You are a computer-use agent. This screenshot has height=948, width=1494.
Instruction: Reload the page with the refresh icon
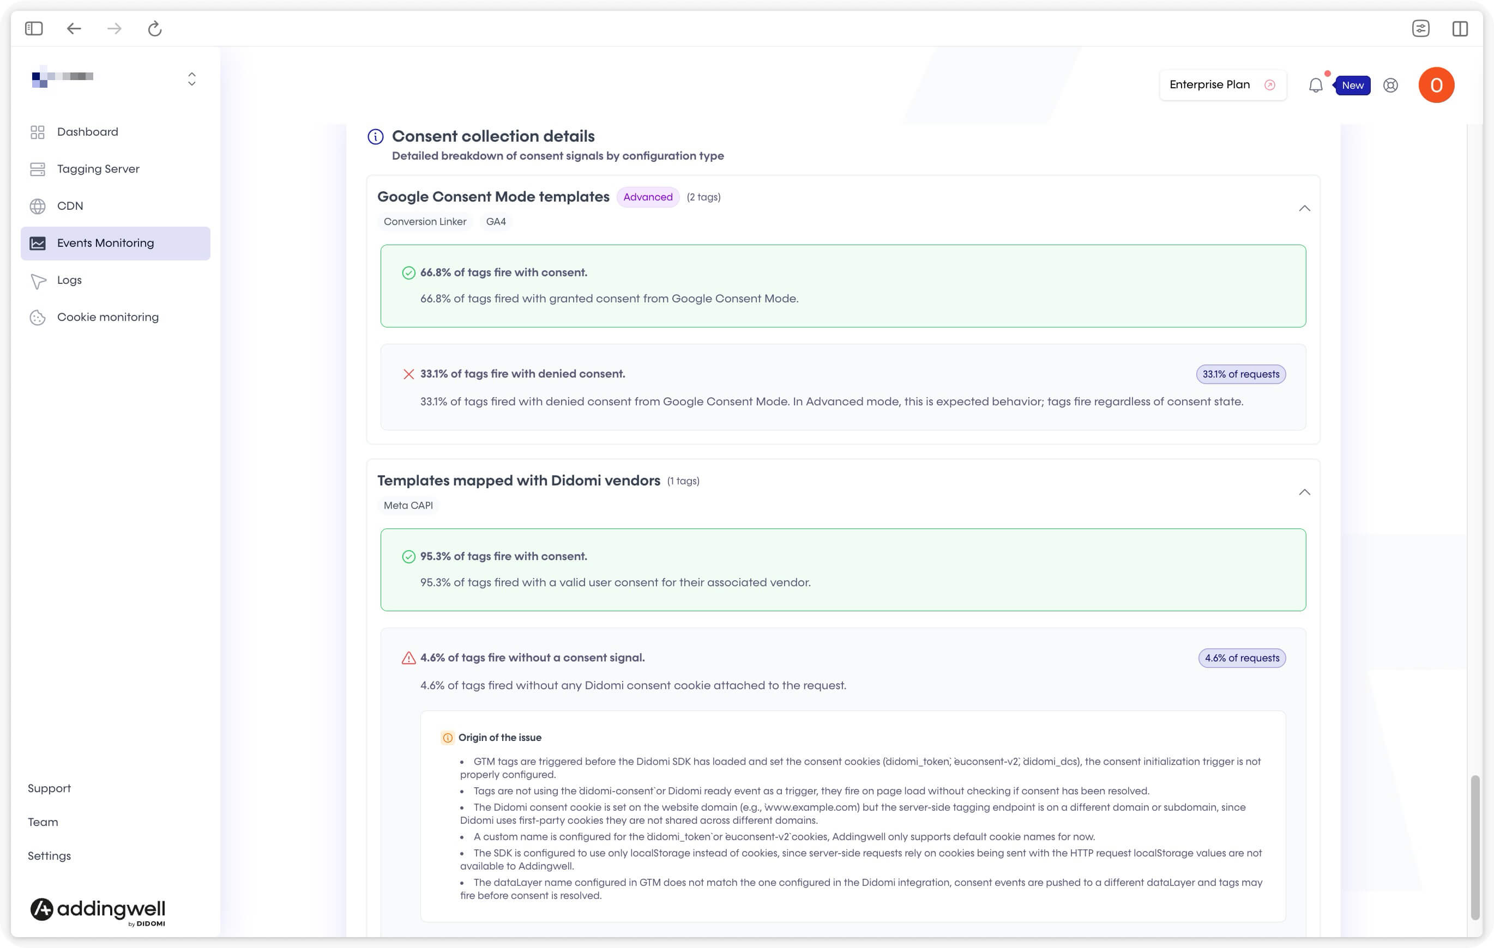(154, 28)
